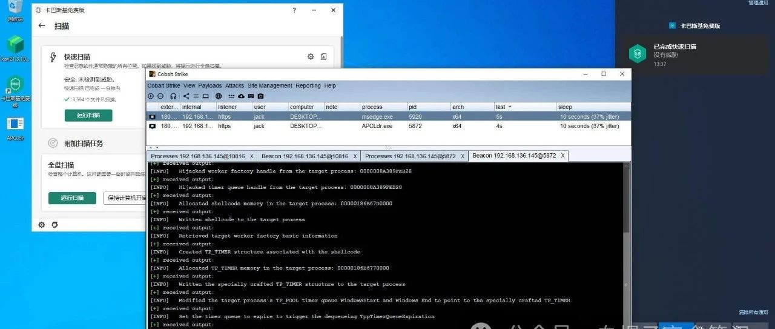This screenshot has width=775, height=329.
Task: Go back using the arrow in Kaspersky scan page
Action: pyautogui.click(x=42, y=26)
